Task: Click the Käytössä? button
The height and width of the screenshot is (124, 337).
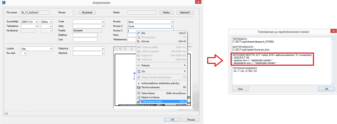Action: tap(185, 13)
